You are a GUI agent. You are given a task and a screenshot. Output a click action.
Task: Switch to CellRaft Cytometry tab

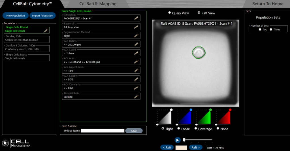tap(32, 4)
